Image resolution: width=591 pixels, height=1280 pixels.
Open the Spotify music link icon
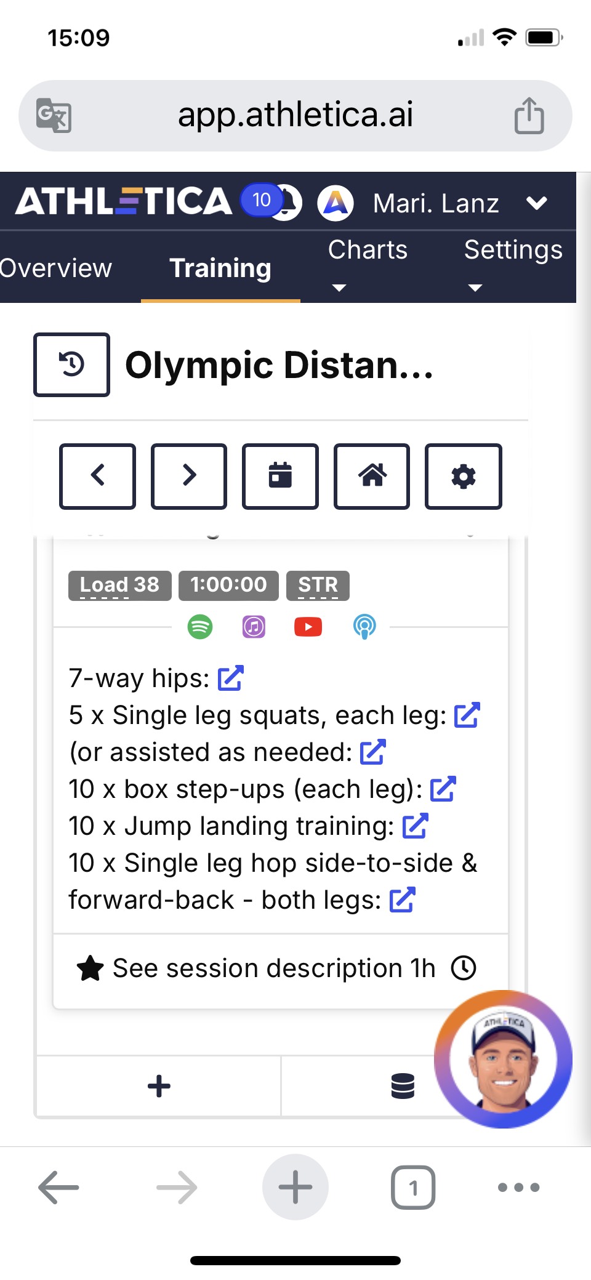tap(200, 627)
